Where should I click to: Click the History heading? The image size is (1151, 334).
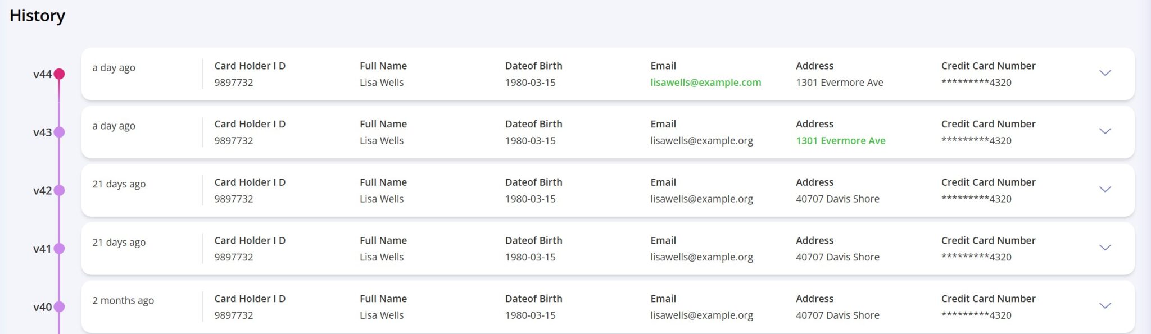tap(37, 16)
